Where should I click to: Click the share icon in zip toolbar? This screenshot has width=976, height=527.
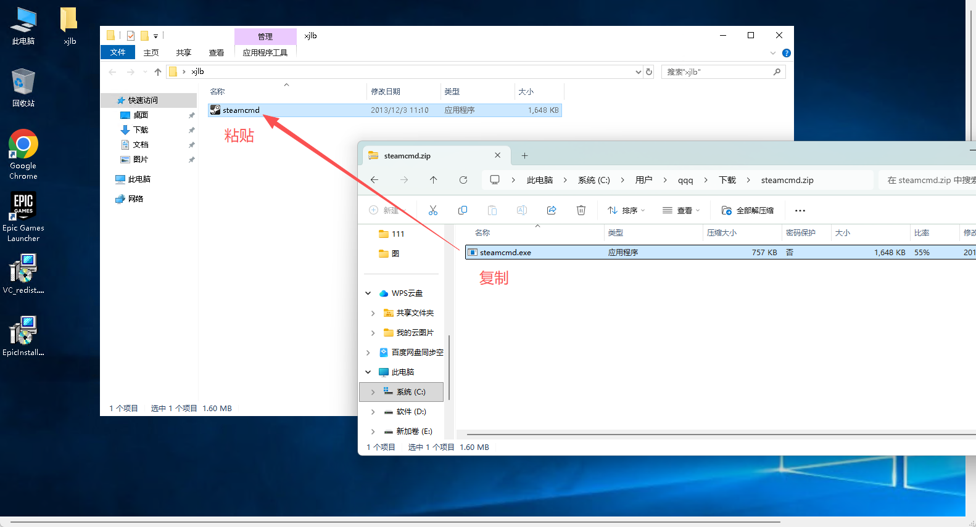tap(552, 210)
